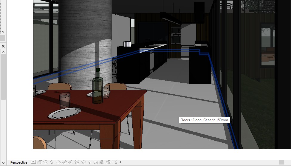Select the white plate nearest the table's front edge
The image size is (291, 166).
coord(65,113)
